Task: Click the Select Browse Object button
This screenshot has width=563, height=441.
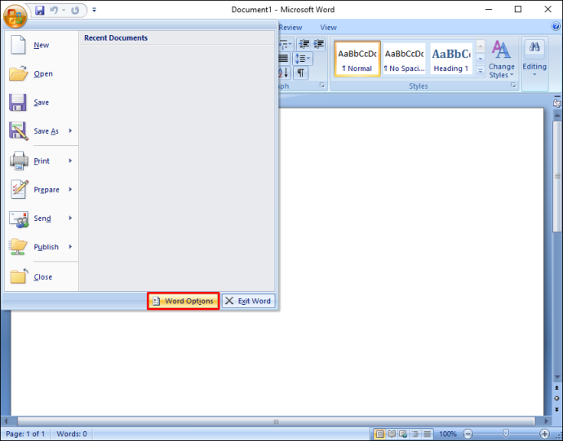Action: coord(557,399)
